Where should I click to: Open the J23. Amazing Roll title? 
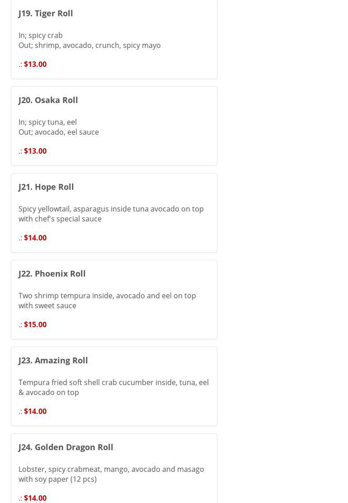coord(53,360)
